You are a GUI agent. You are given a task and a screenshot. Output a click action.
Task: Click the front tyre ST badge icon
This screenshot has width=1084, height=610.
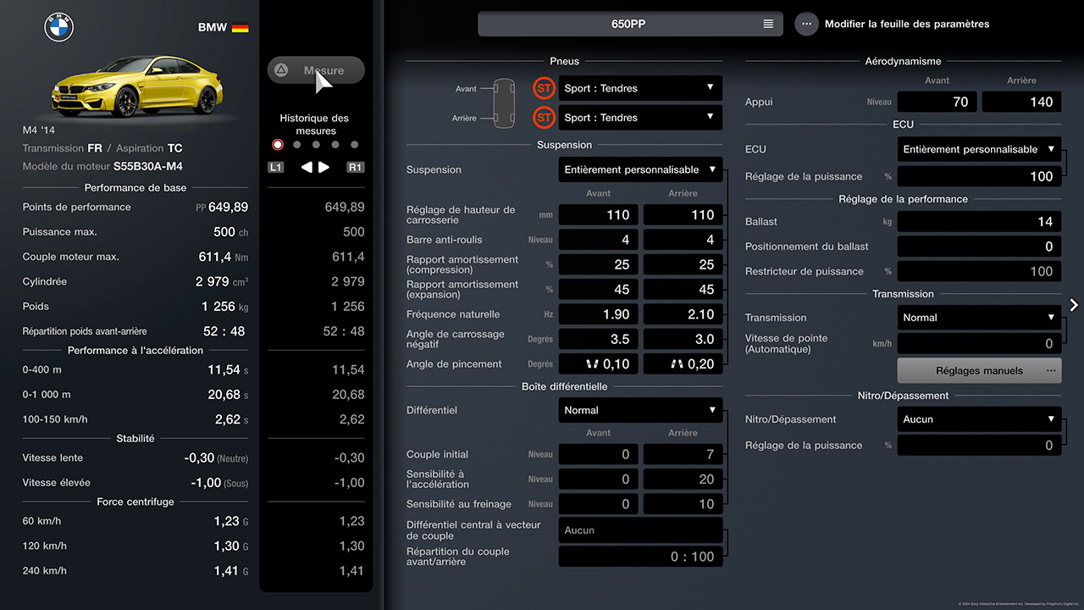click(544, 88)
